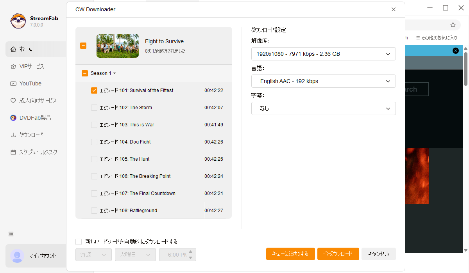
Task: Click the キューに追加する button
Action: (x=290, y=254)
